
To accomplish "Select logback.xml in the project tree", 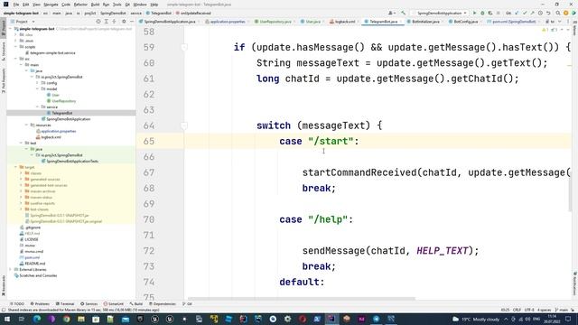I will (x=51, y=137).
